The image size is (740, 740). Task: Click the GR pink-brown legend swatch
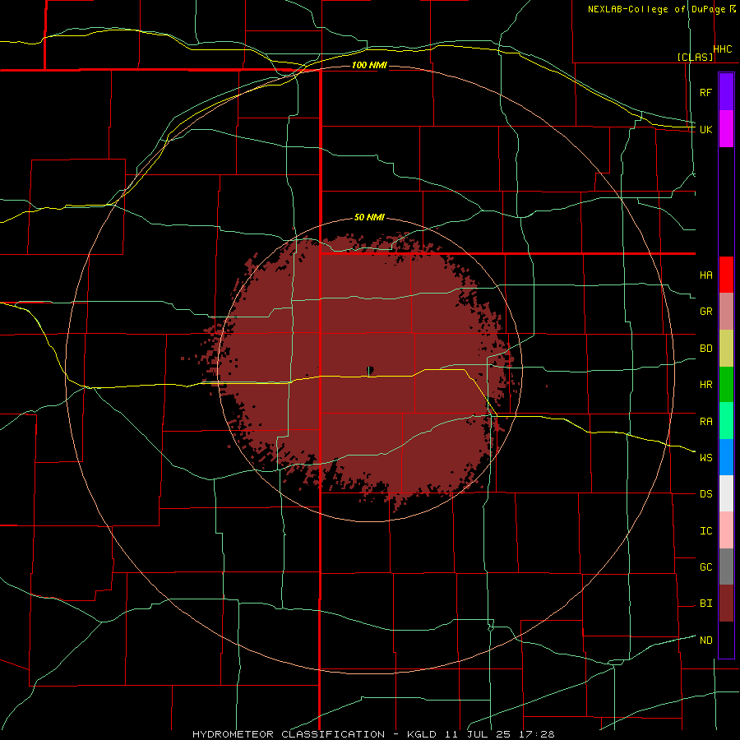coord(726,312)
